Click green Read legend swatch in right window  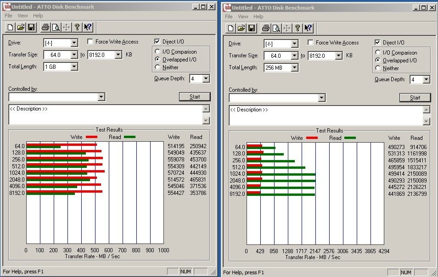point(350,138)
